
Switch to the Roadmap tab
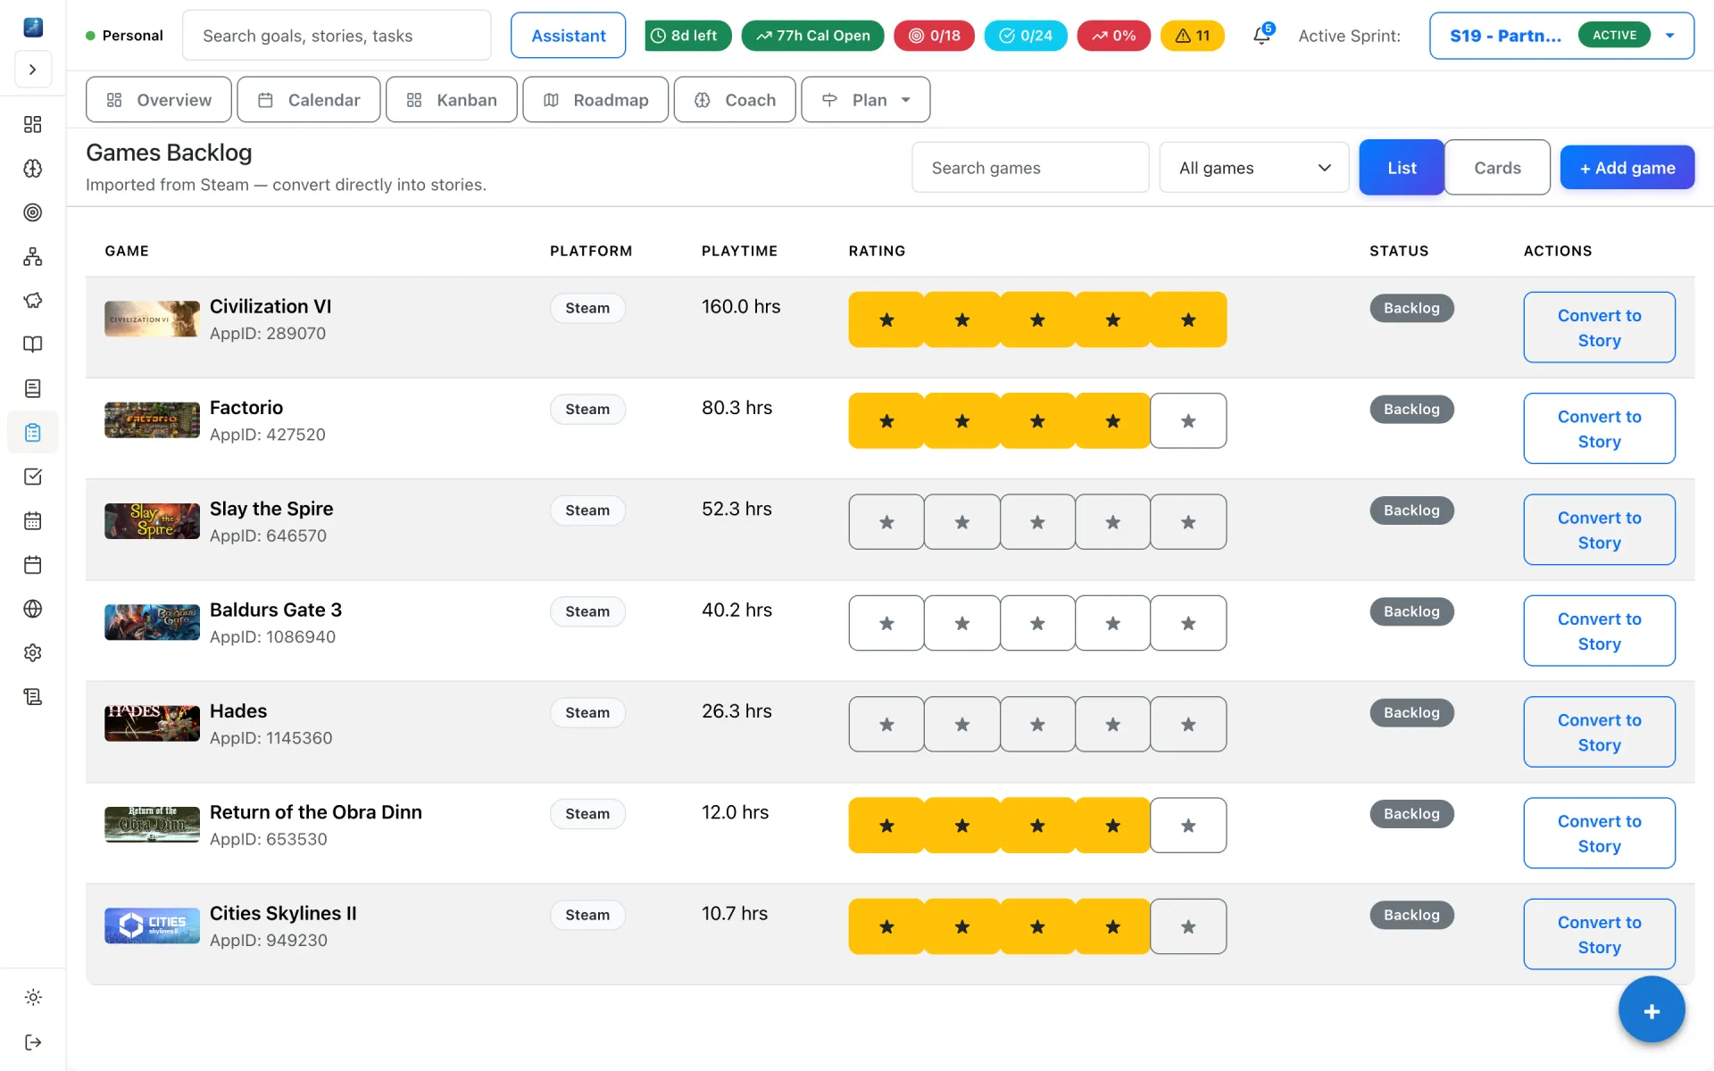click(x=595, y=100)
